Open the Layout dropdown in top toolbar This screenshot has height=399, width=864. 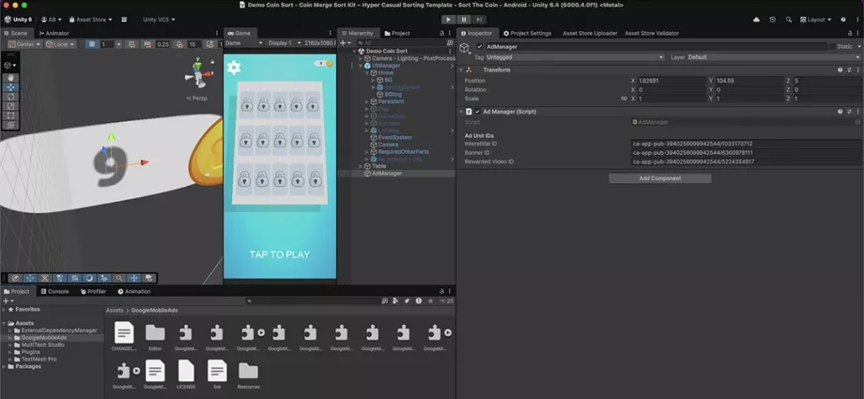point(816,20)
